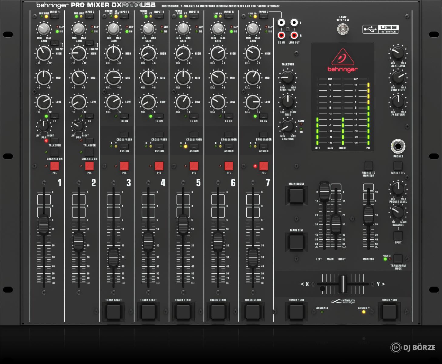The width and height of the screenshot is (442, 364).
Task: Click the Zone Level knob
Action: coord(398,78)
